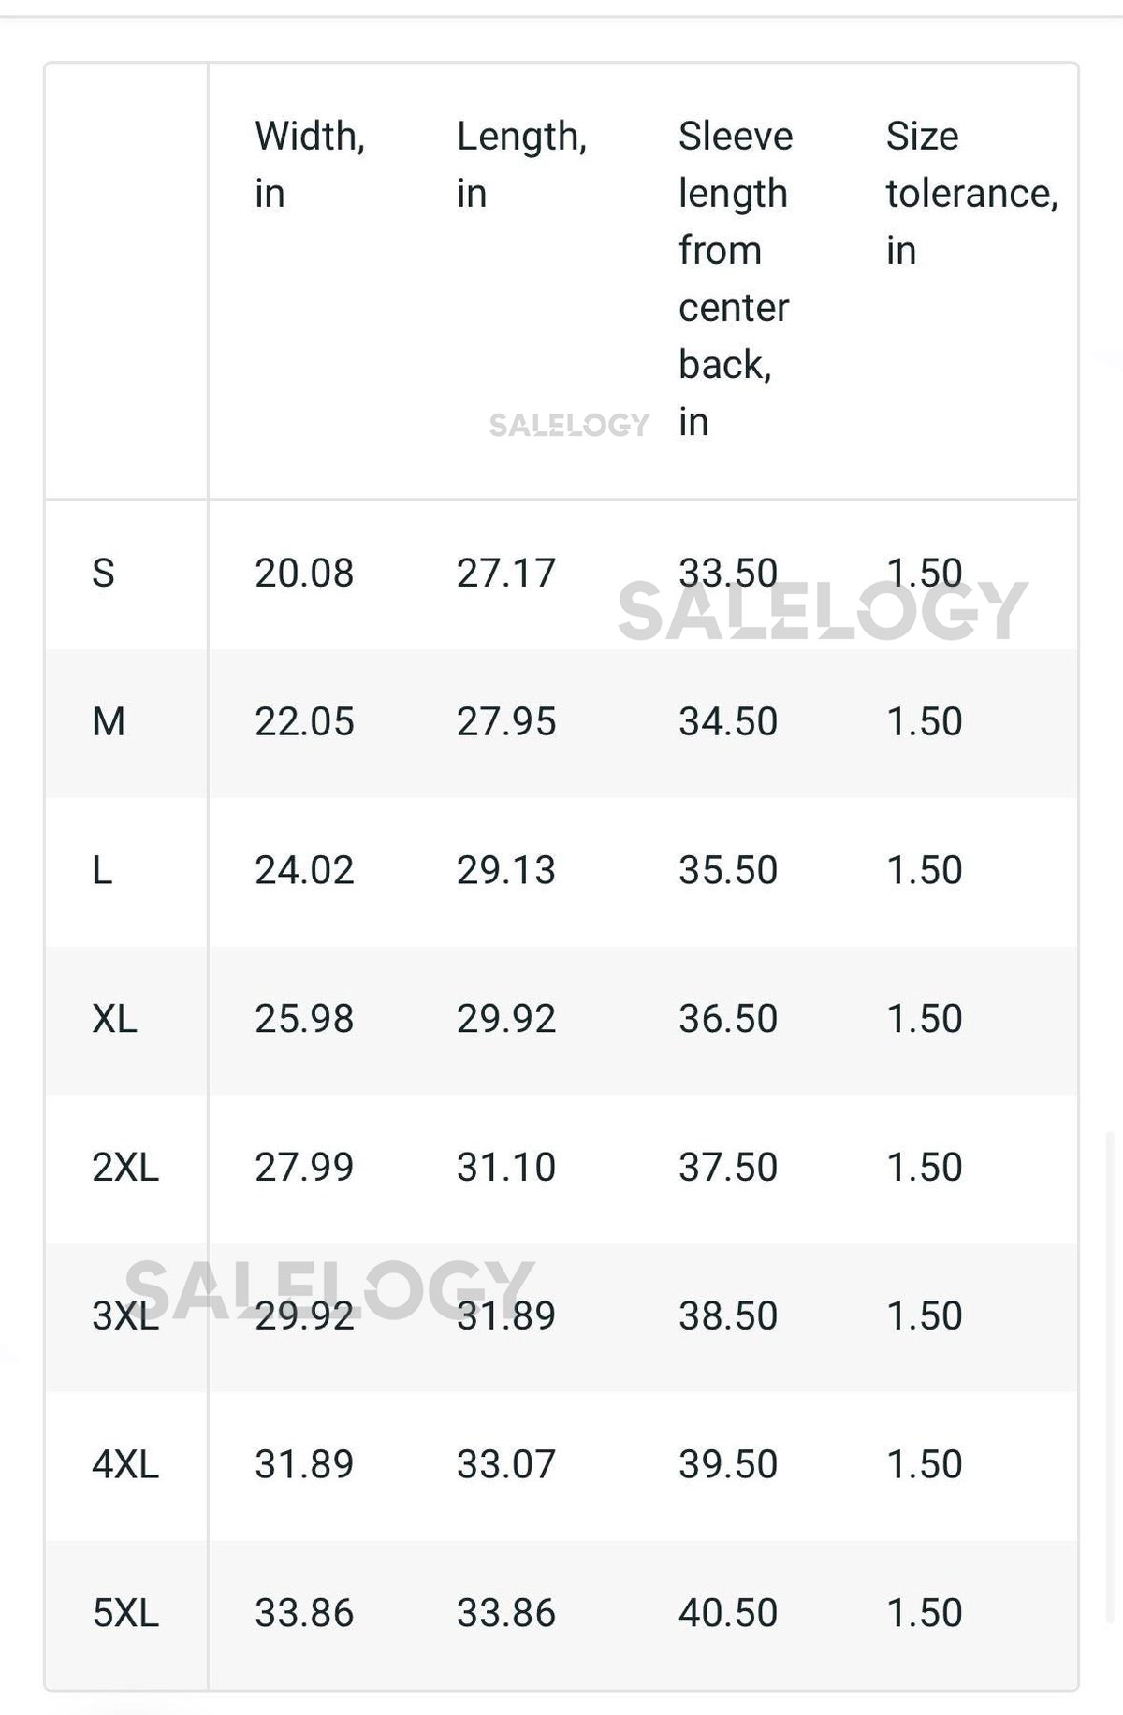Select the S size row label
The image size is (1123, 1715).
point(104,573)
